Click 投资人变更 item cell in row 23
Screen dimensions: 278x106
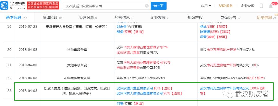pyautogui.click(x=77, y=91)
